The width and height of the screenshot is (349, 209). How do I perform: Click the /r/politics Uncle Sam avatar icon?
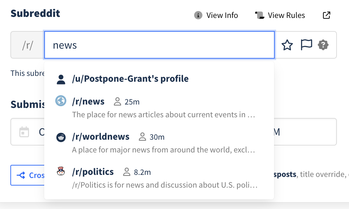(x=61, y=171)
